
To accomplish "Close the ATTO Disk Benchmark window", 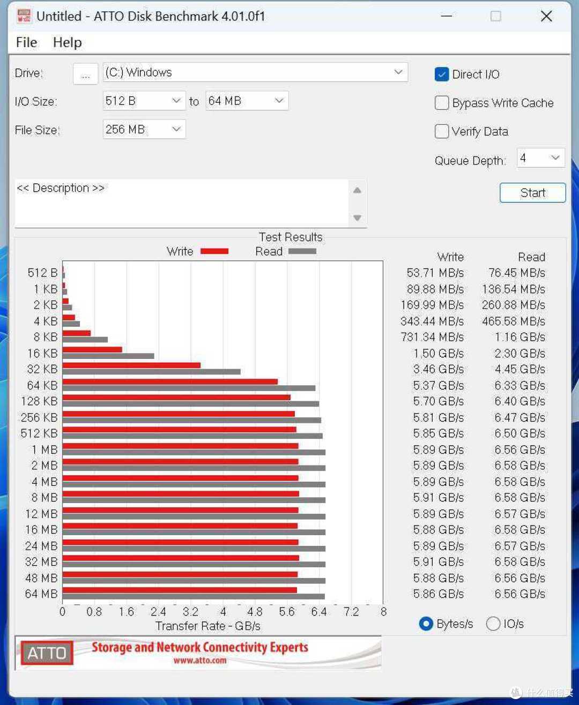I will tap(546, 16).
